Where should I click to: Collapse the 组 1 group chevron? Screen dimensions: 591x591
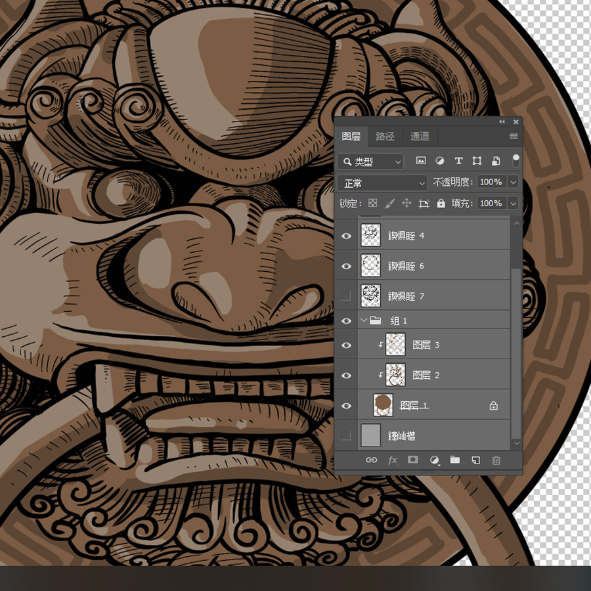363,320
